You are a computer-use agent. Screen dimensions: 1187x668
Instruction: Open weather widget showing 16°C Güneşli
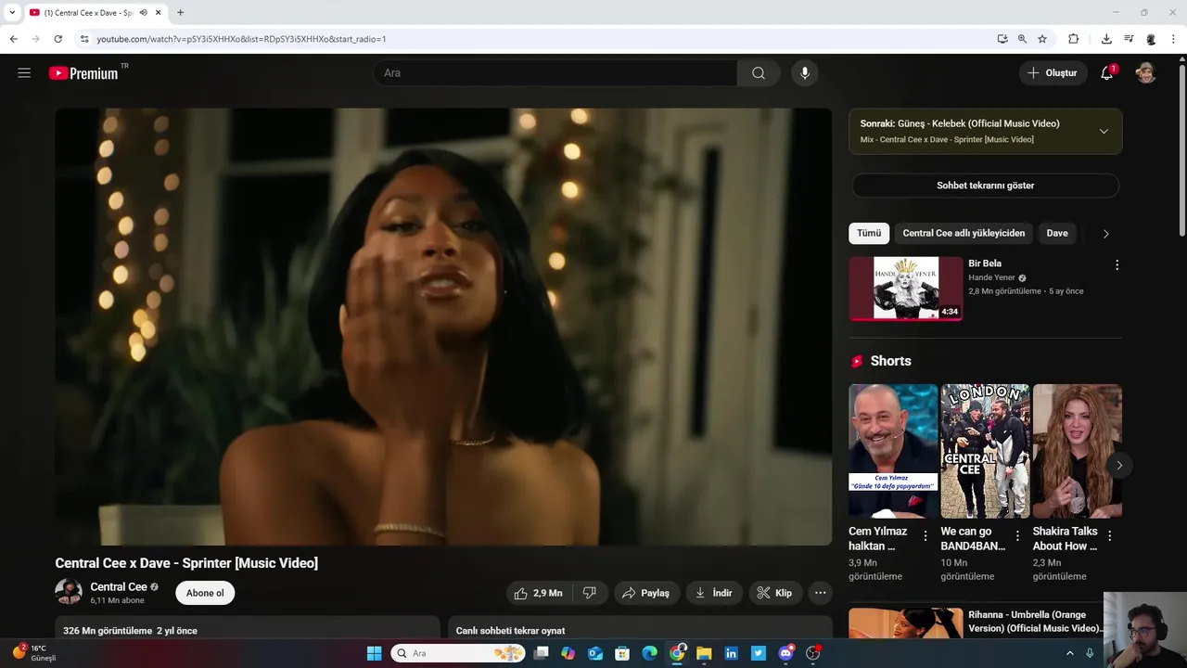coord(35,653)
